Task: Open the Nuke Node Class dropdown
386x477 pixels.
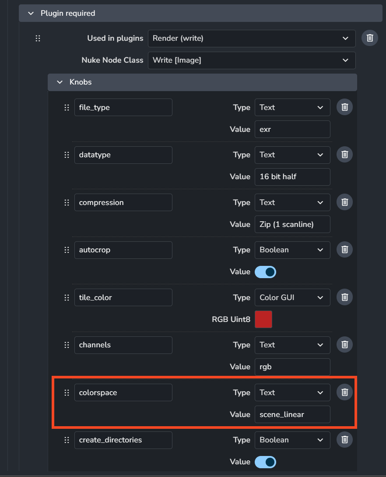Action: [x=251, y=60]
